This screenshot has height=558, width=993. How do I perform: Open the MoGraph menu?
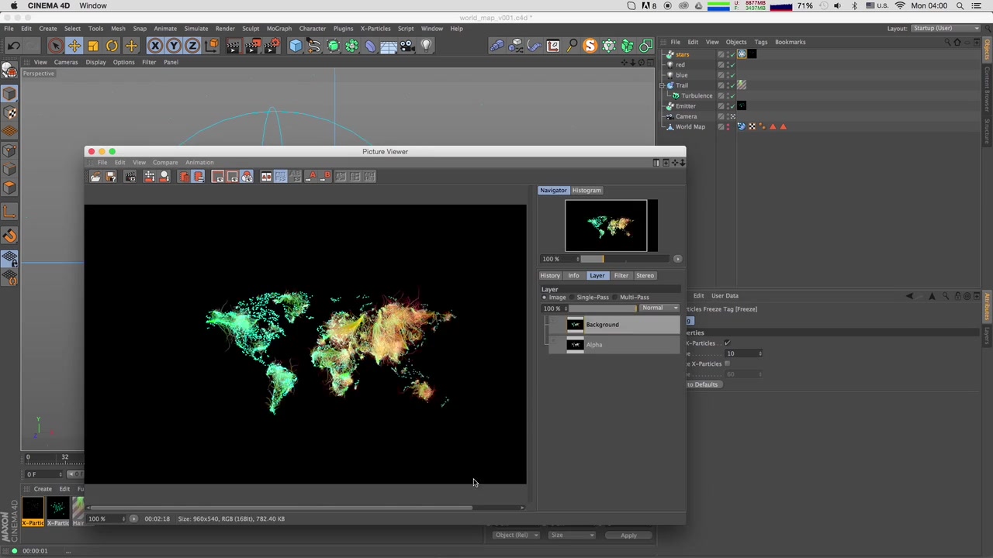click(279, 29)
